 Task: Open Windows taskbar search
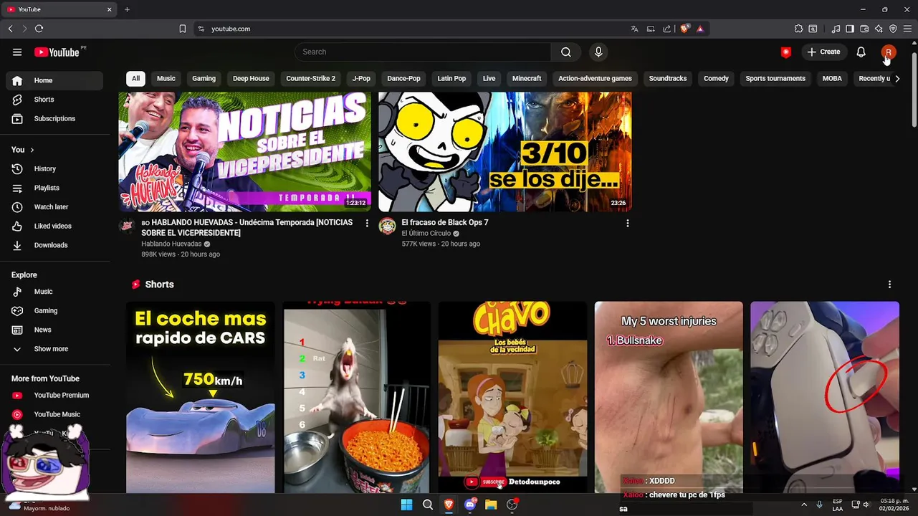click(x=428, y=505)
